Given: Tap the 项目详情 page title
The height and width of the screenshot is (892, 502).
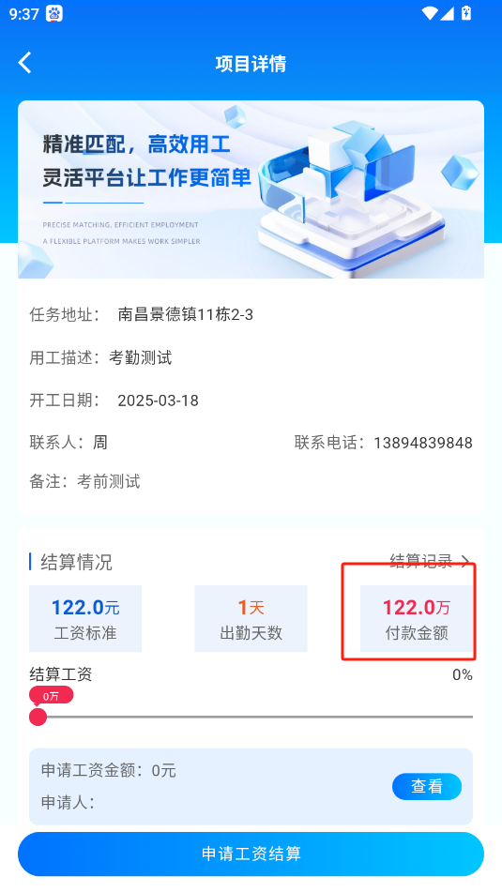Looking at the screenshot, I should 251,63.
